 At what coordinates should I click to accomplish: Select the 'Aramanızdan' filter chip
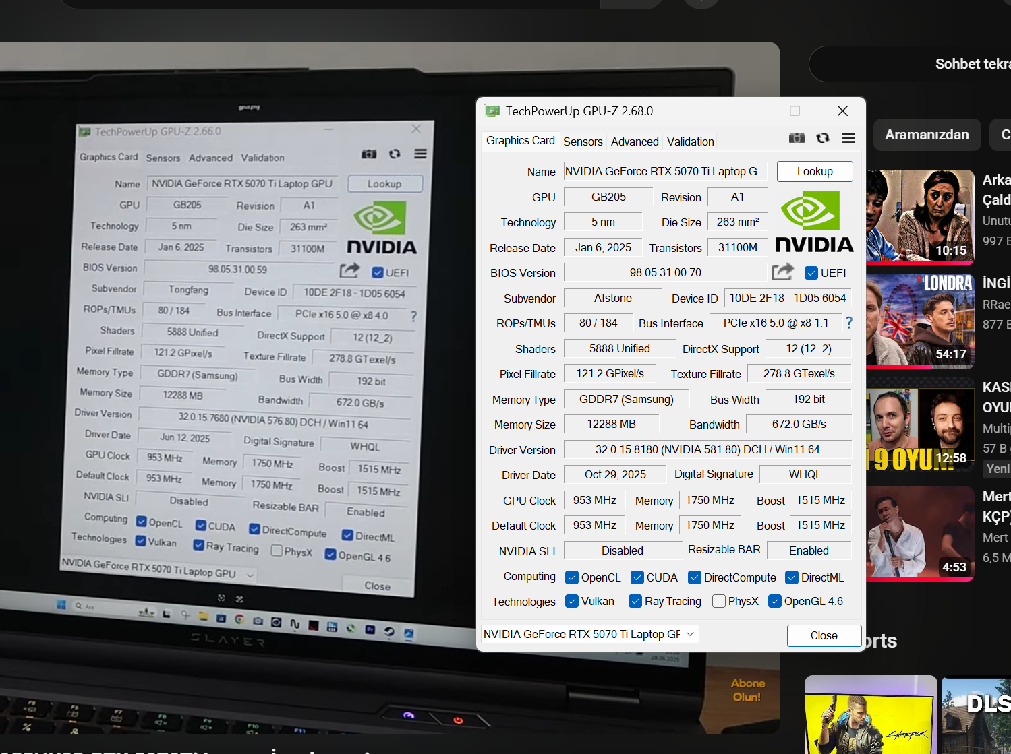[927, 135]
